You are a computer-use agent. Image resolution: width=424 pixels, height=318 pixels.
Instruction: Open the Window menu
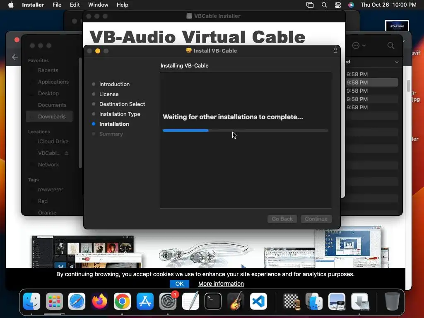98,5
